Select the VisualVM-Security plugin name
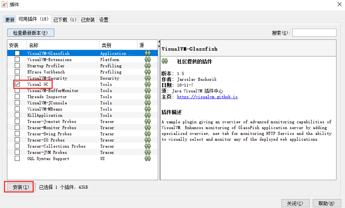345x208 pixels. coord(47,78)
